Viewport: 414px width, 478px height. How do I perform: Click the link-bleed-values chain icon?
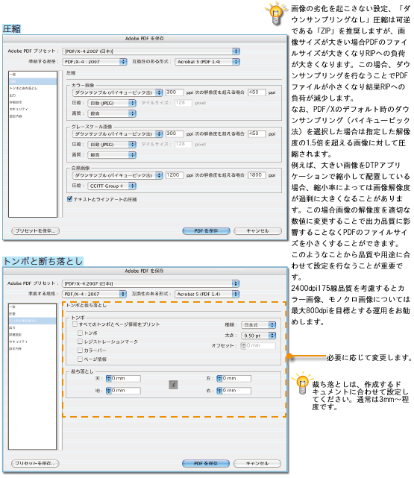pyautogui.click(x=173, y=385)
